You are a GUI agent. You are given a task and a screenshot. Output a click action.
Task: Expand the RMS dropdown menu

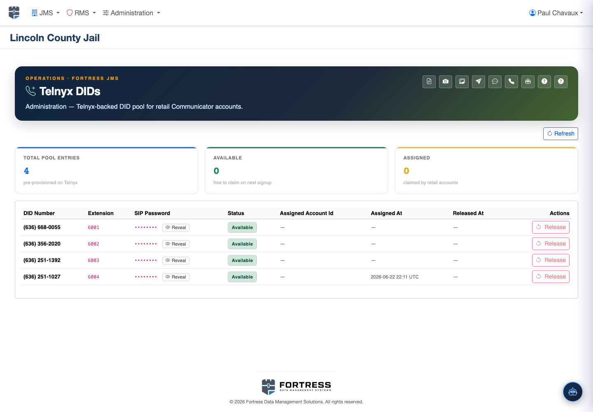click(81, 13)
